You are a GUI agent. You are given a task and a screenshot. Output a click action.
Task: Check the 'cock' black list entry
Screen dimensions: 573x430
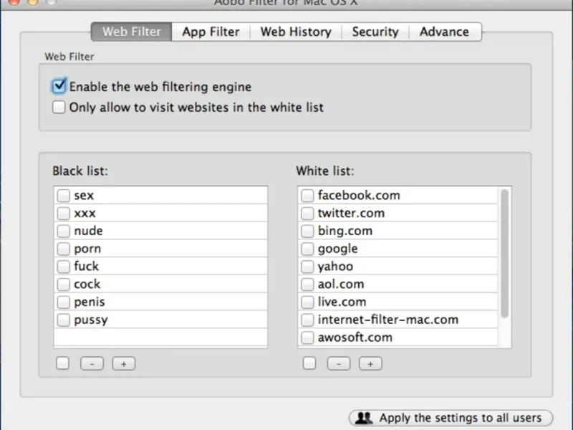(63, 284)
